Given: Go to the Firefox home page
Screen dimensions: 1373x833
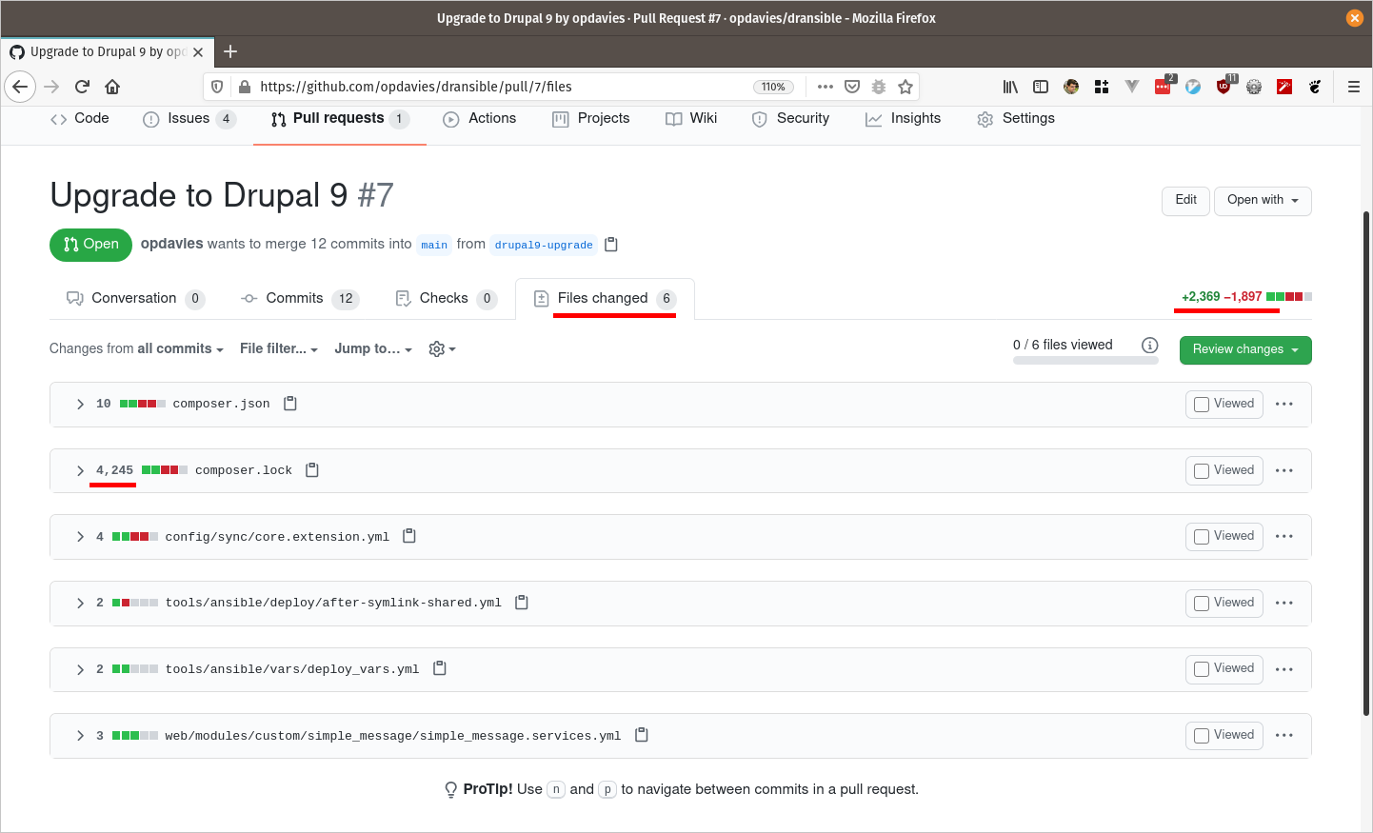Looking at the screenshot, I should [112, 87].
